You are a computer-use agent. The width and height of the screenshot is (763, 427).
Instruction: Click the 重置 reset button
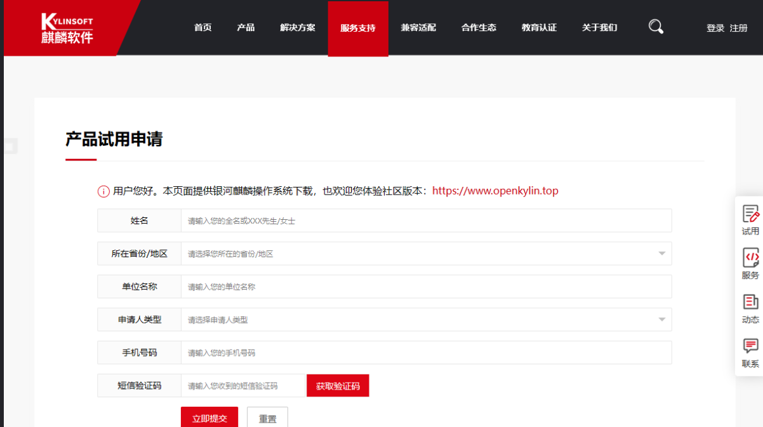click(x=267, y=418)
